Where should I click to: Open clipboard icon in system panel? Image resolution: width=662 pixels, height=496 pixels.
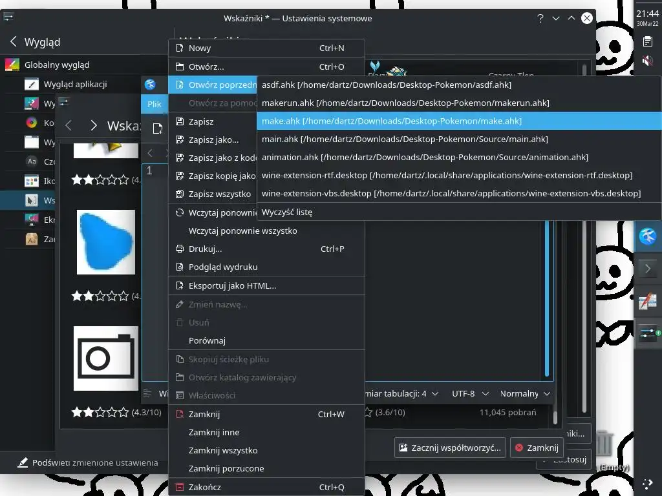point(648,41)
